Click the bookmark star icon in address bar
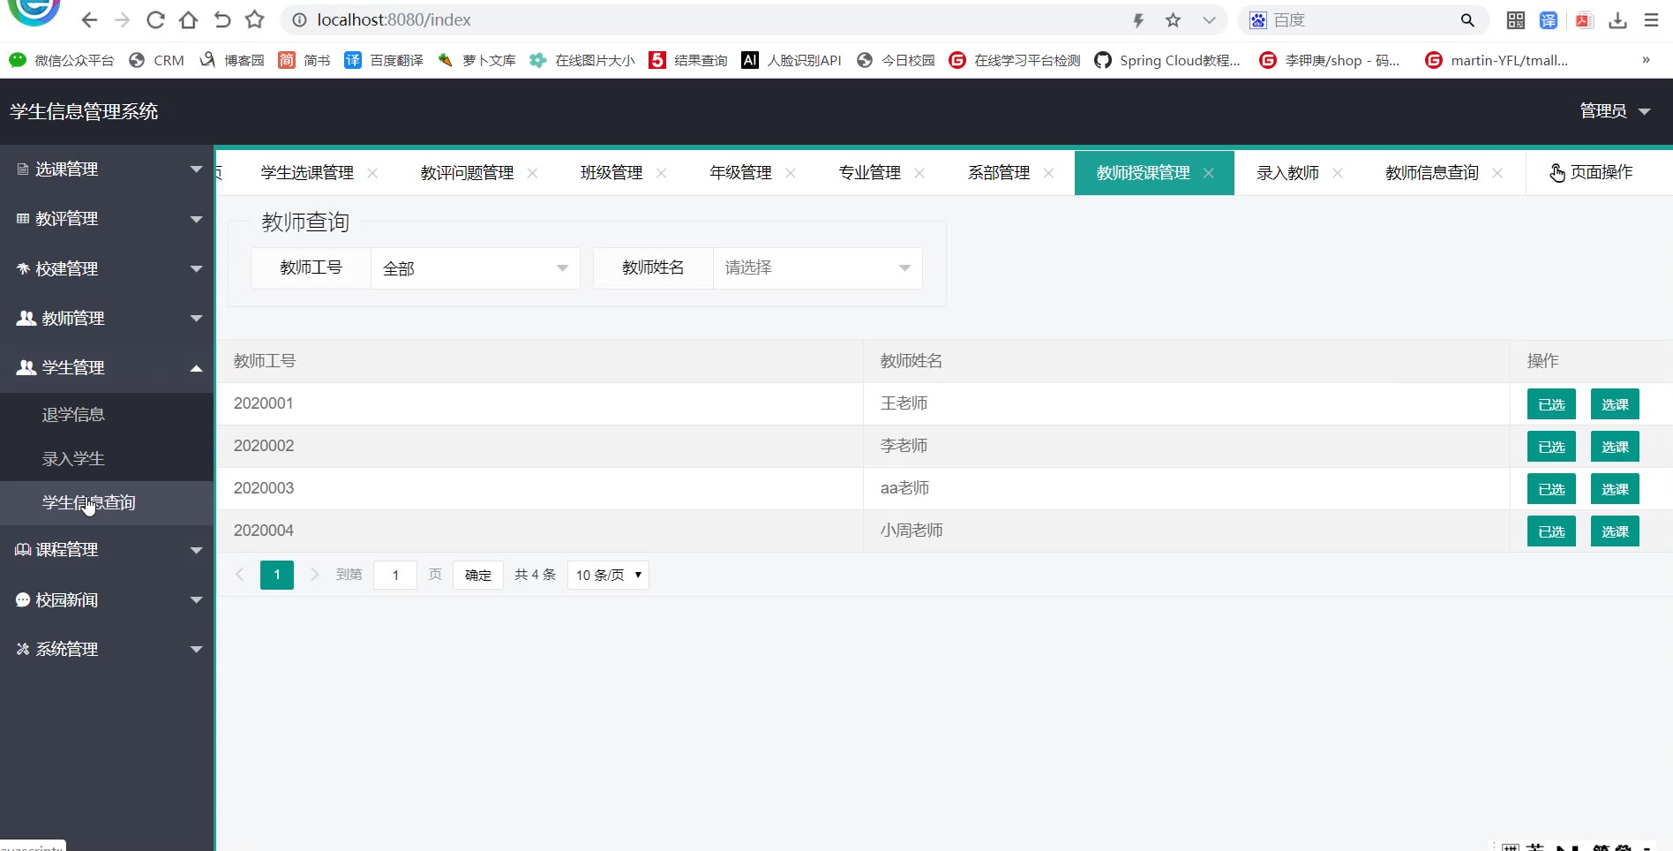The height and width of the screenshot is (851, 1673). coord(1173,19)
